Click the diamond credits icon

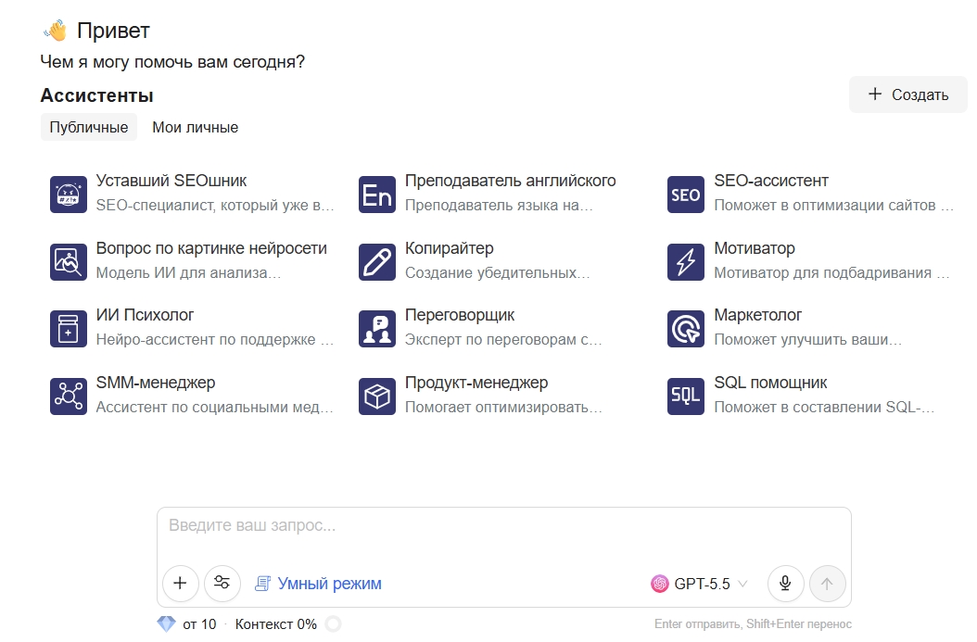pos(166,624)
